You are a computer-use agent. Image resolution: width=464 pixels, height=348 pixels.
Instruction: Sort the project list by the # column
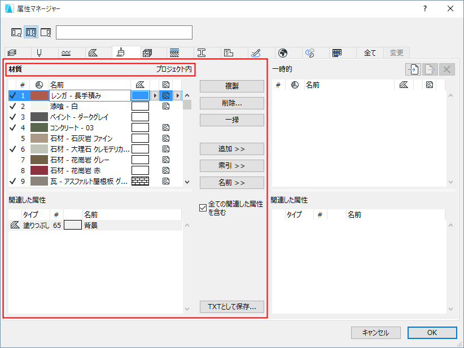point(23,85)
